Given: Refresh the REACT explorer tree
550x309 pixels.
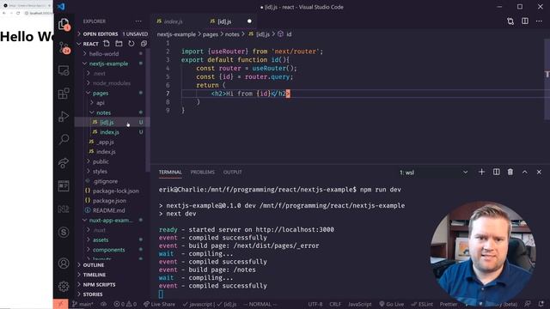Looking at the screenshot, I should tap(131, 44).
